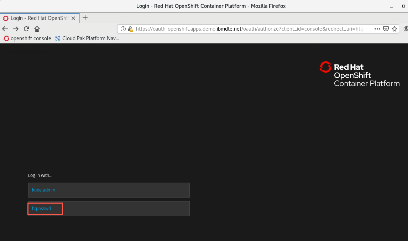Bookmark this page with the star icon
This screenshot has width=408, height=241.
tap(394, 29)
